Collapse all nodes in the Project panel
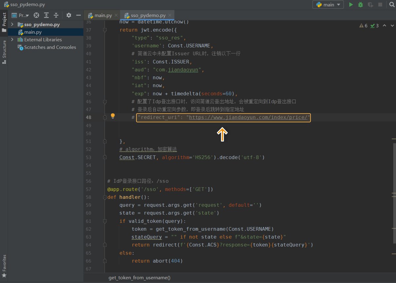Screen dimensions: 396x283 tap(56, 15)
